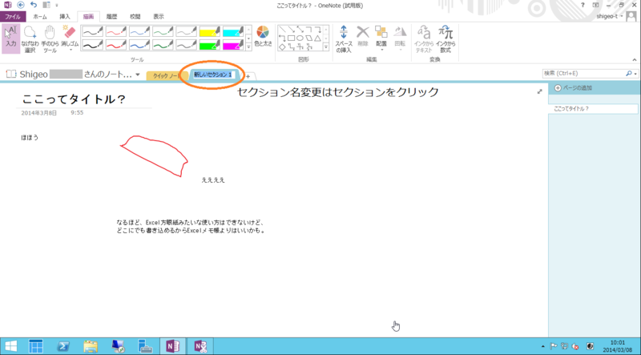
Task: Select the 消しゴム eraser tool
Action: (x=70, y=38)
